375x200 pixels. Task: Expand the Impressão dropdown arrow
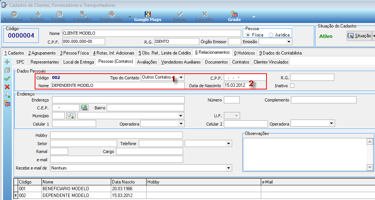click(x=130, y=17)
